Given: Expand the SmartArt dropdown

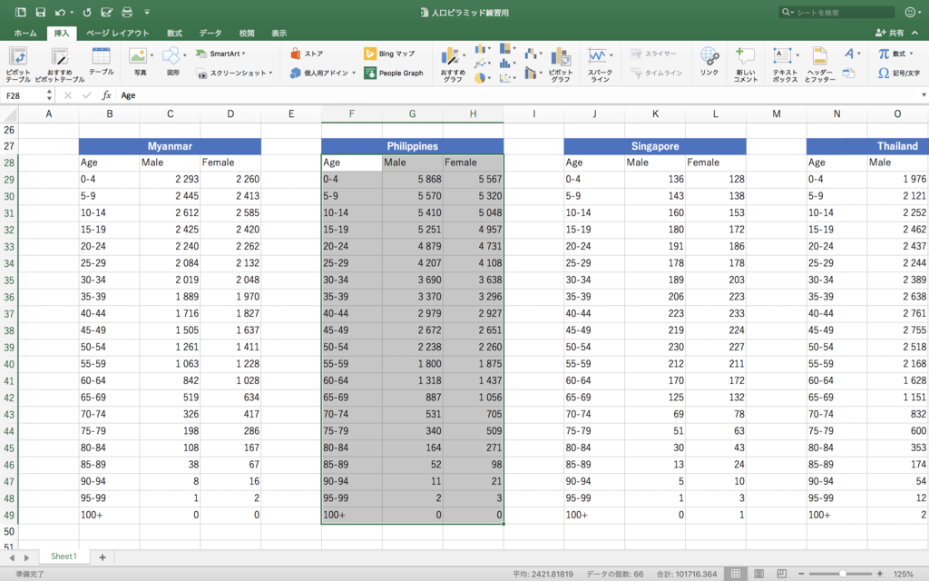Looking at the screenshot, I should tap(243, 54).
